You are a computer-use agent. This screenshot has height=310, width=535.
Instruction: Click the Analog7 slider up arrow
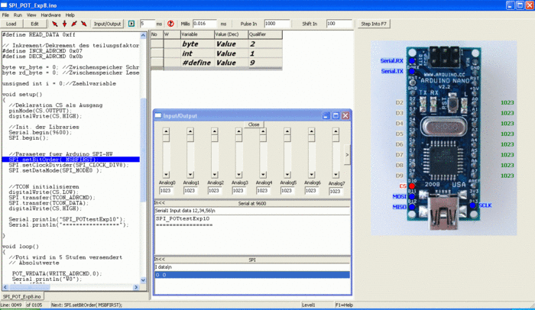(x=336, y=131)
